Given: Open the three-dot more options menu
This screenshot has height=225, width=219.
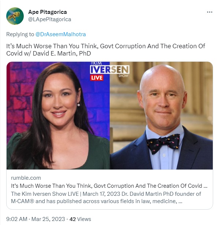Looking at the screenshot, I should 209,12.
